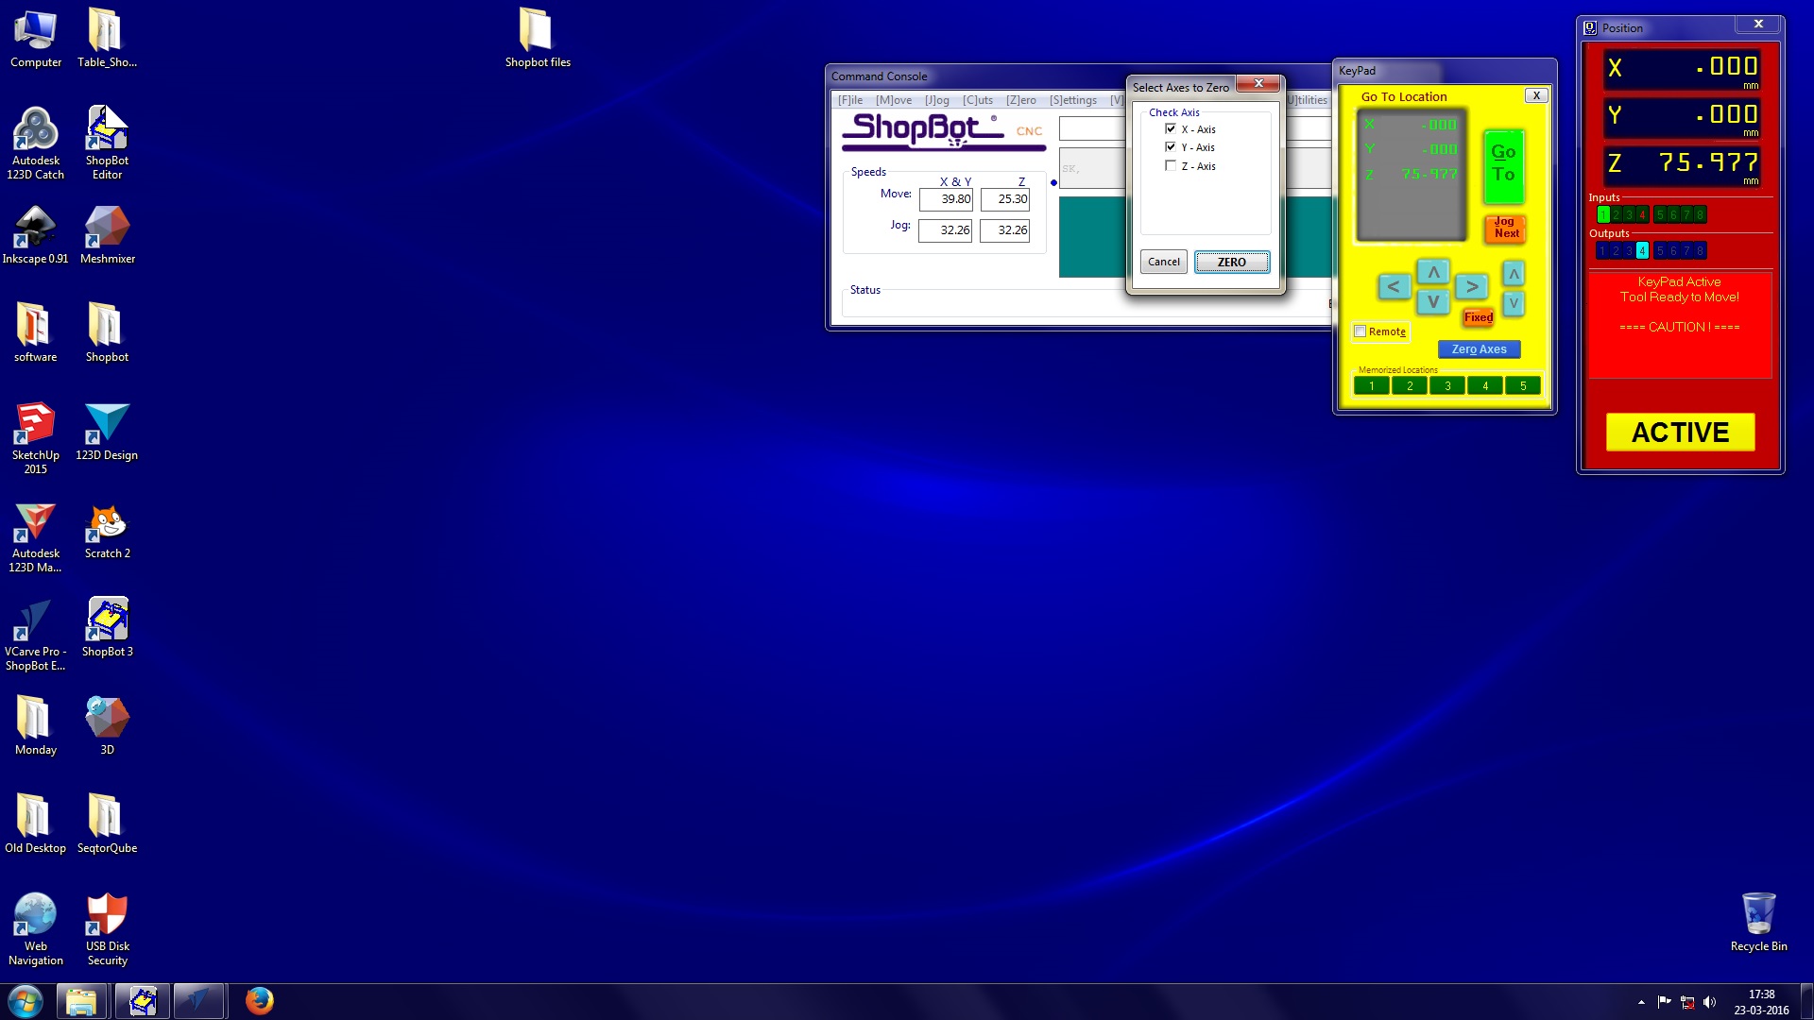
Task: Click the left arrow jog button in KeyPad
Action: (x=1394, y=286)
